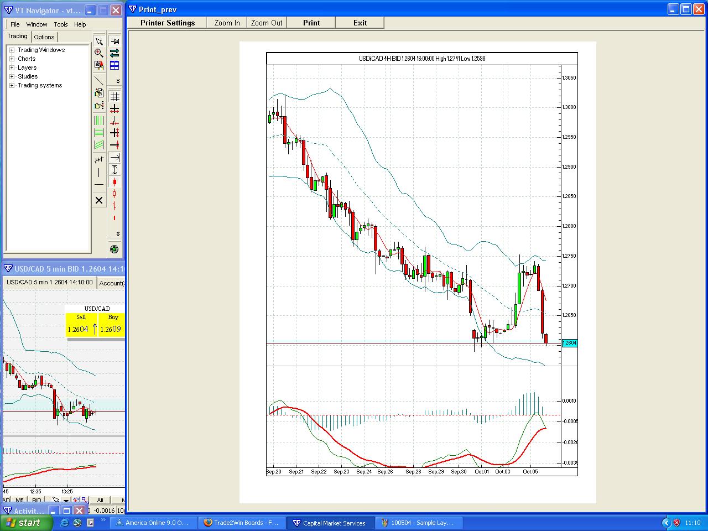Switch to filled red candlestick chart type
Screen dimensions: 708x531
114,182
